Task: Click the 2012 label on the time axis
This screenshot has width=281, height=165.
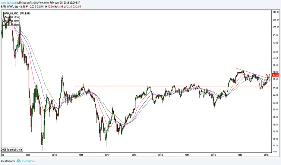Action: (x=107, y=155)
